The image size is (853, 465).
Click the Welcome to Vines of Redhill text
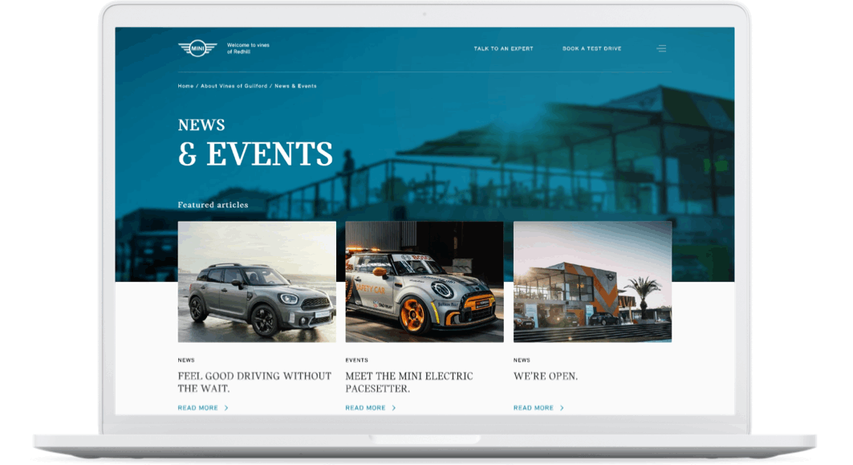(248, 48)
